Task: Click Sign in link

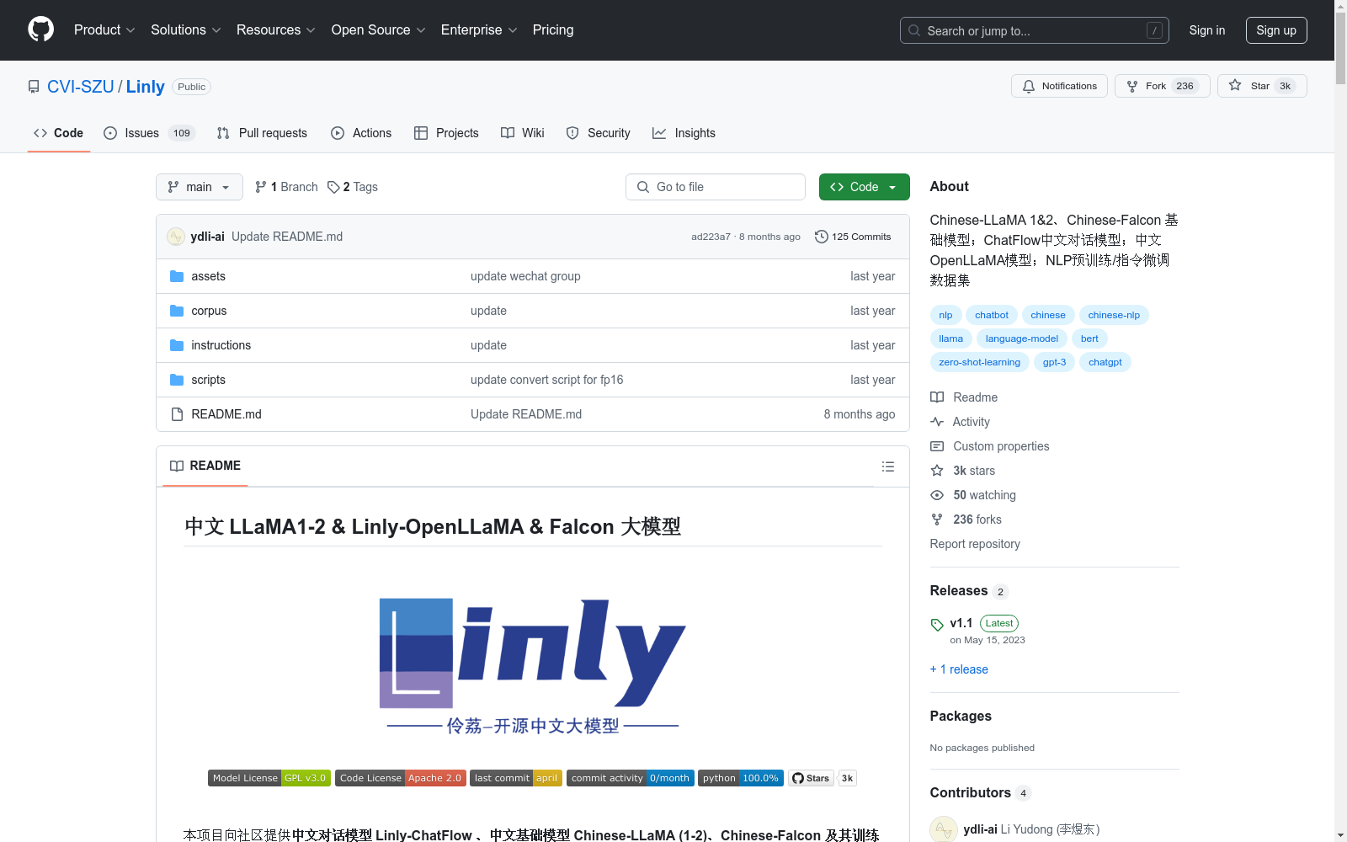Action: tap(1207, 30)
